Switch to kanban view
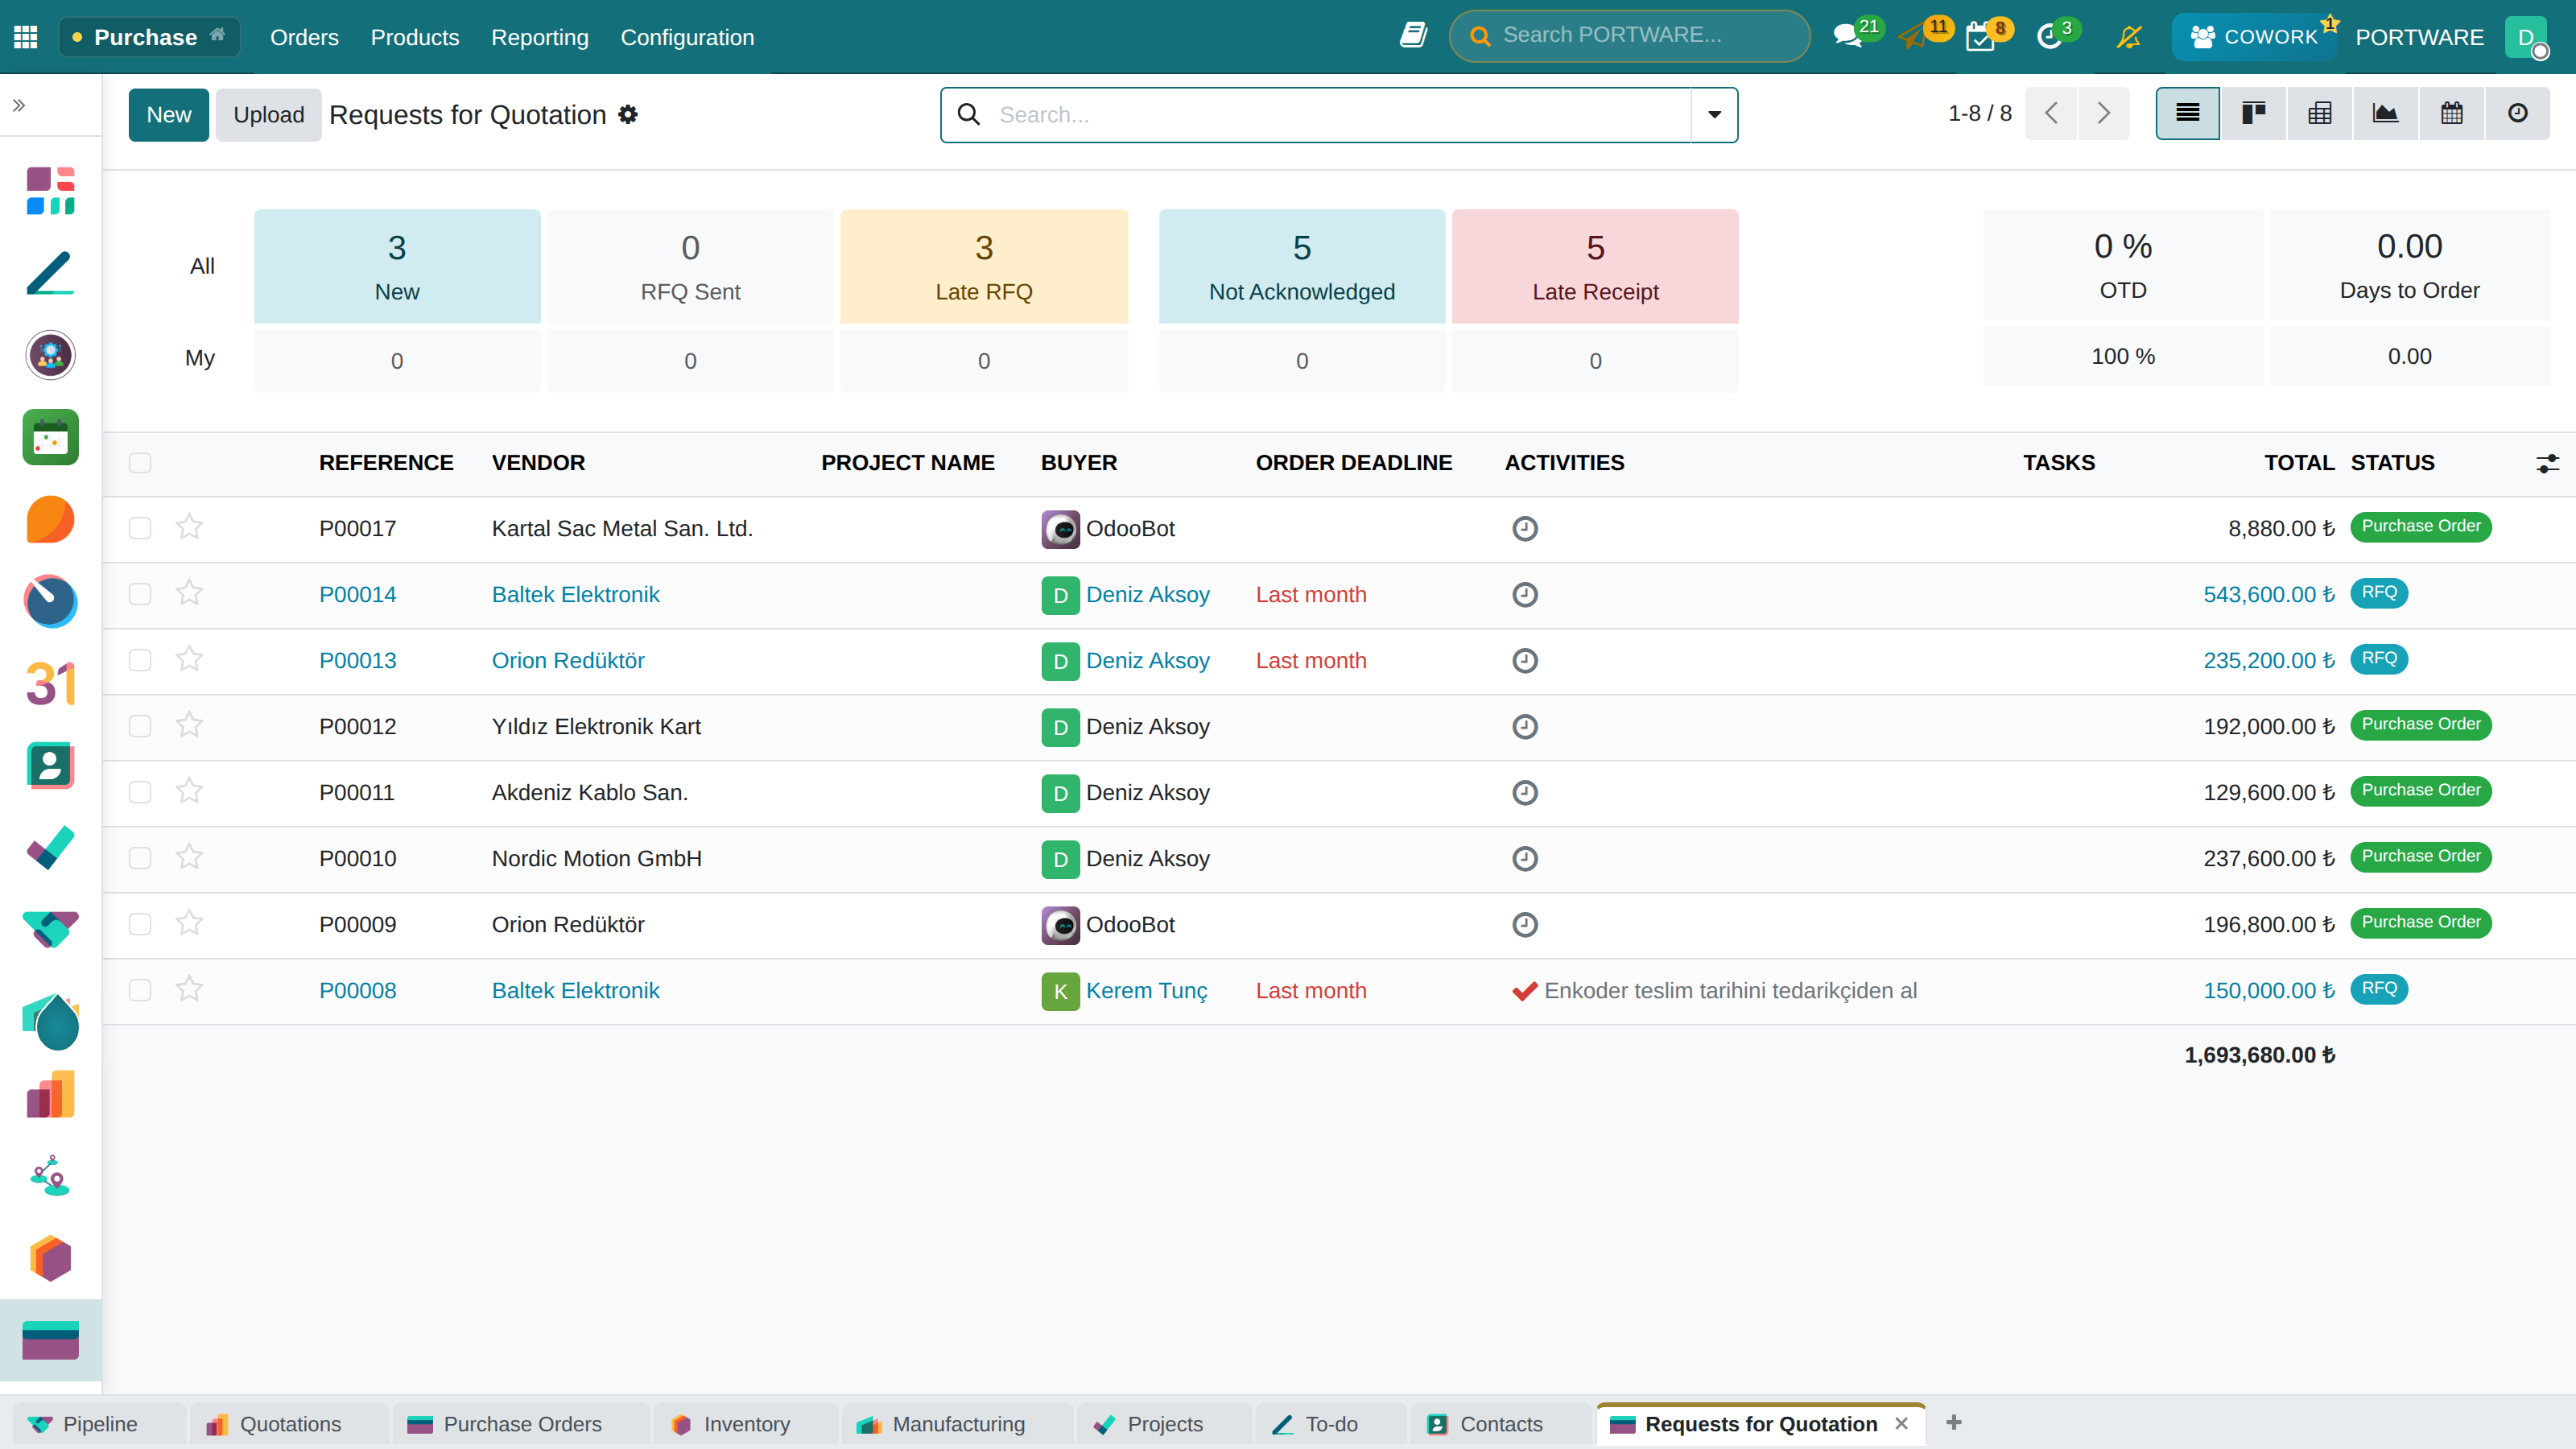This screenshot has width=2576, height=1449. [x=2253, y=114]
